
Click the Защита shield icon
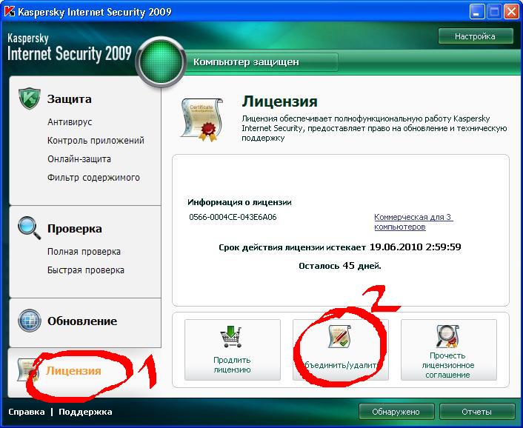coord(30,98)
